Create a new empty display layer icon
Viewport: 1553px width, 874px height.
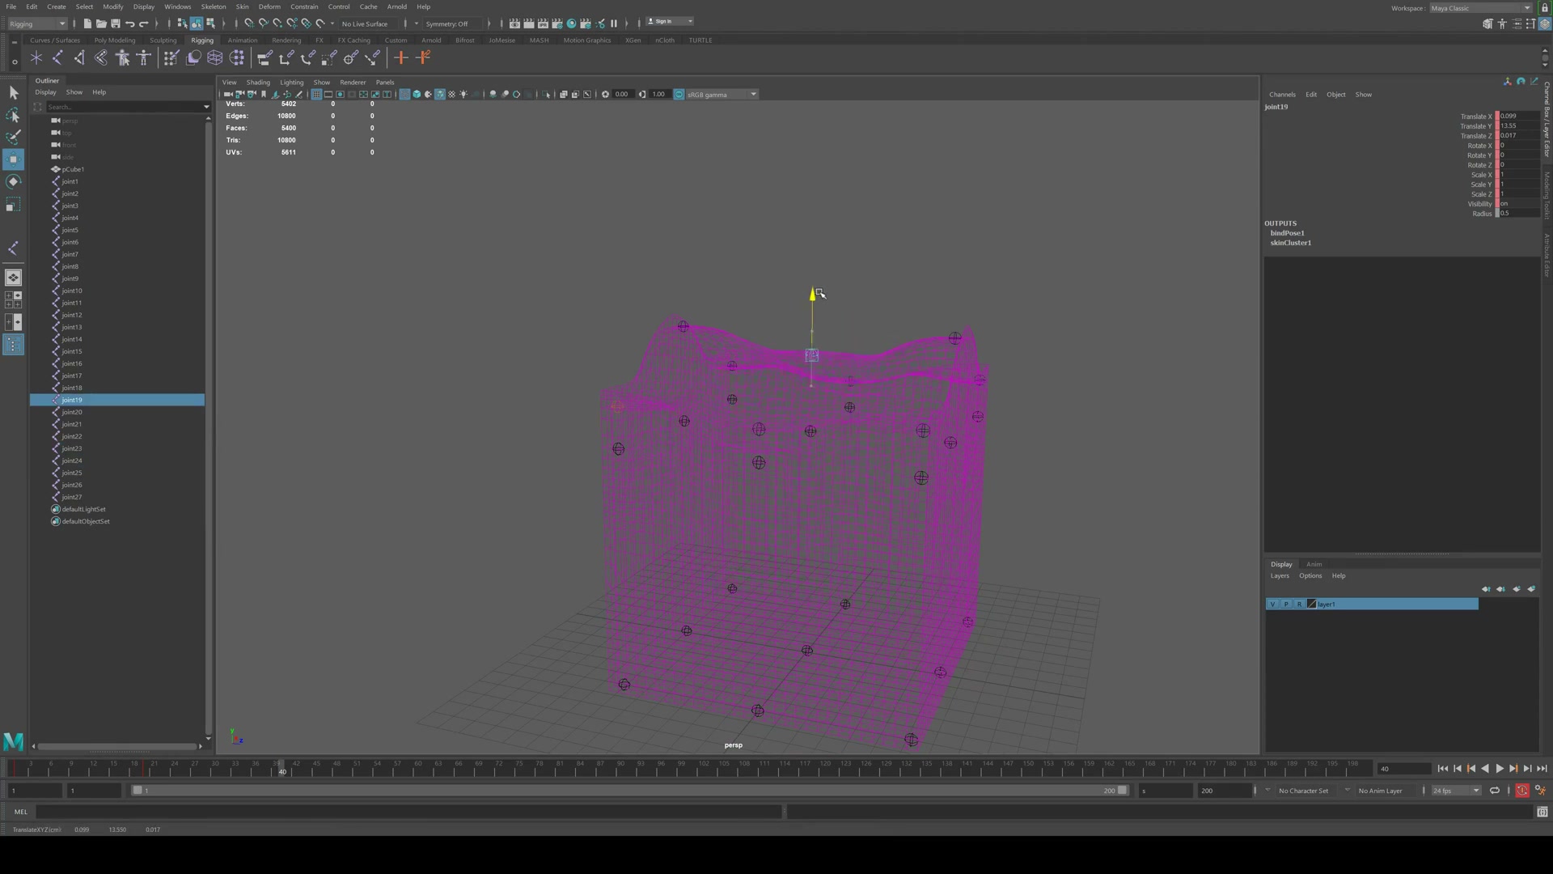(1517, 589)
